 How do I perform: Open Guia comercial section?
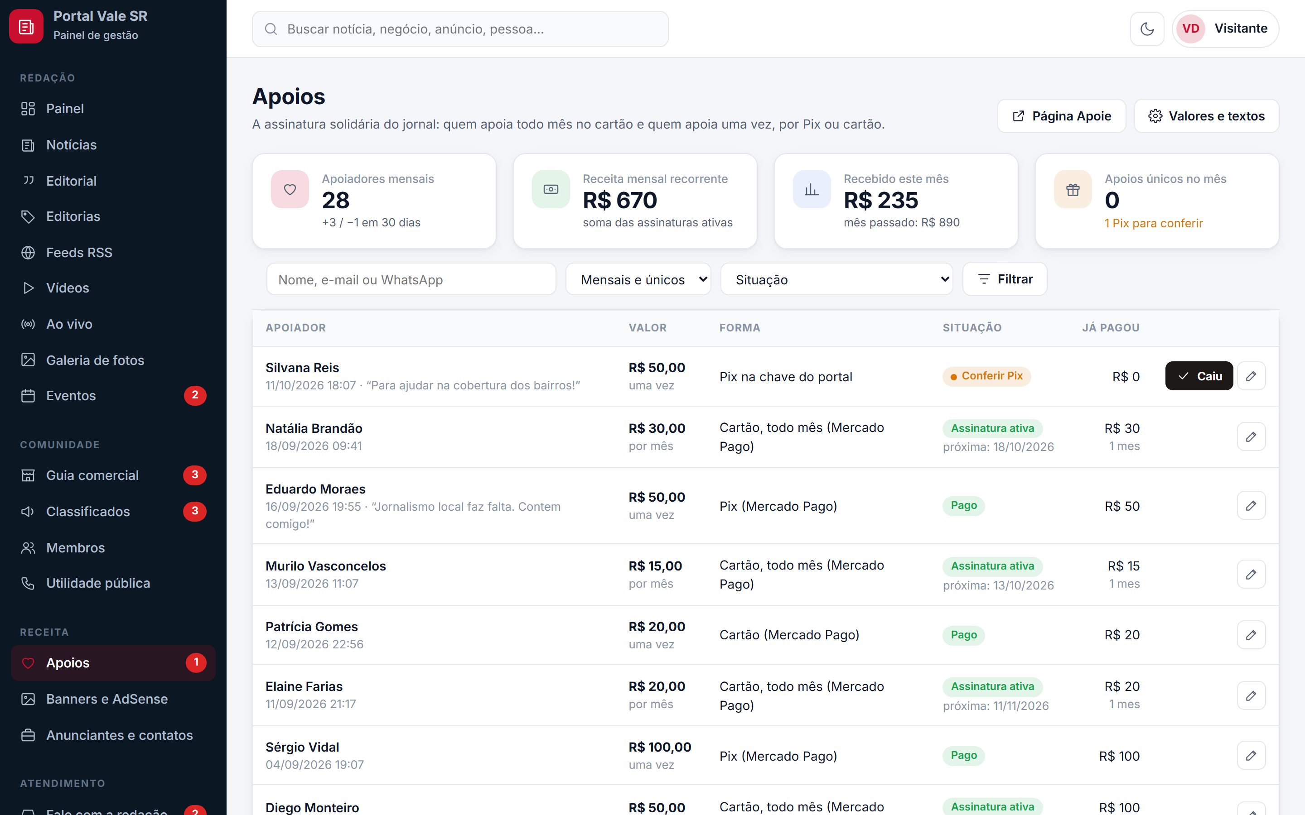tap(113, 475)
